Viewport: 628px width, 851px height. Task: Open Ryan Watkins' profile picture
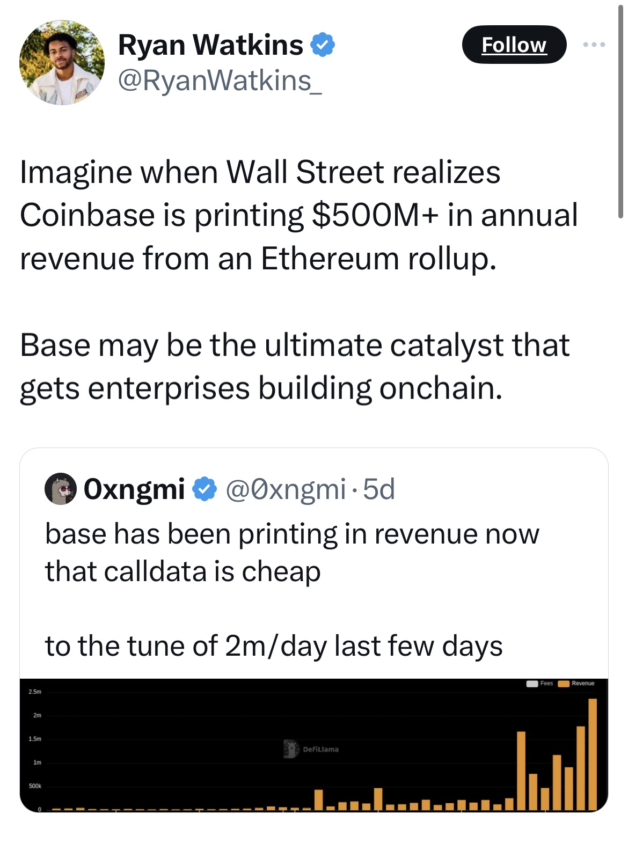click(x=62, y=63)
